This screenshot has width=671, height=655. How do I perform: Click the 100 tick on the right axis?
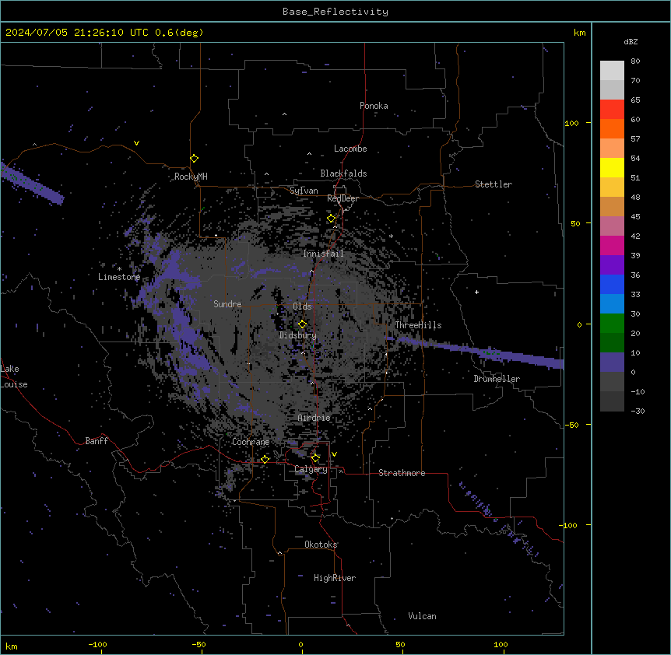571,123
